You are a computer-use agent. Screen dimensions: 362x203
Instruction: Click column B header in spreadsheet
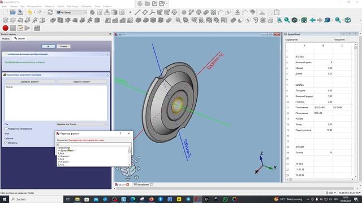point(323,46)
